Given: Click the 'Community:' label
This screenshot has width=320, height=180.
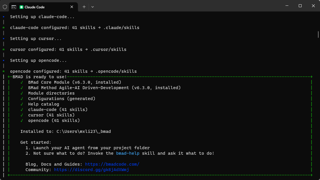Looking at the screenshot, I should coord(38,170).
